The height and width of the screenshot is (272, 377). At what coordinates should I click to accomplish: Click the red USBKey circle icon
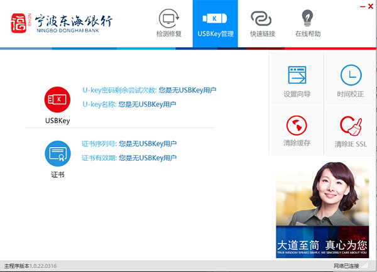(57, 99)
